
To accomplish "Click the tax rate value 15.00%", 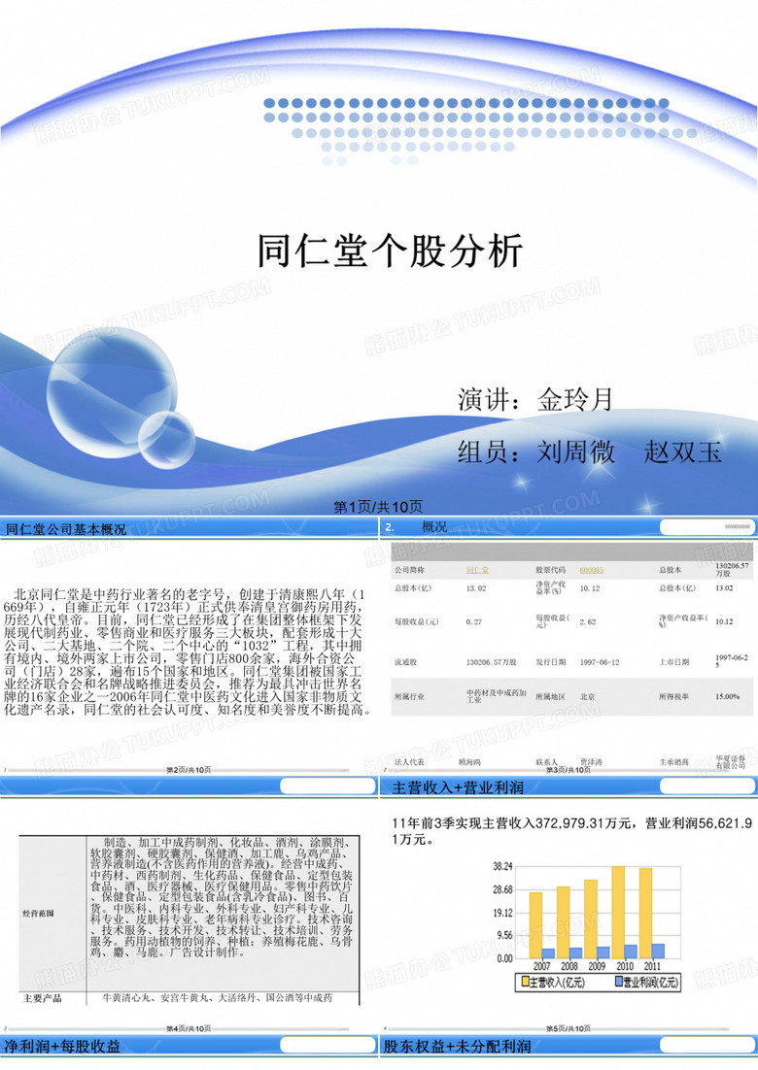I will (x=727, y=697).
